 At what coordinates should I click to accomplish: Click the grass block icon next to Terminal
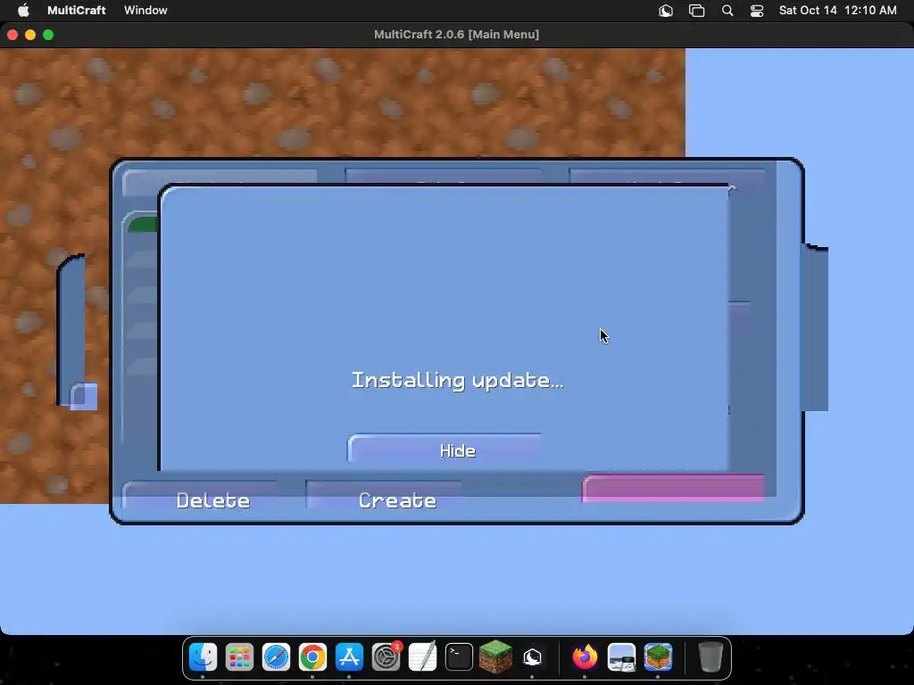coord(495,656)
